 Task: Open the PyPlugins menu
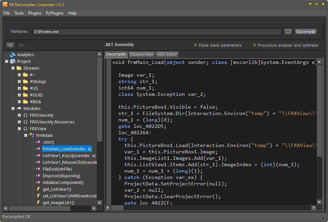click(55, 13)
